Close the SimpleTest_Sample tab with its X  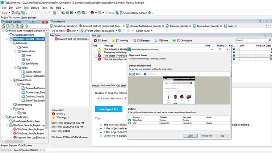pos(76,26)
